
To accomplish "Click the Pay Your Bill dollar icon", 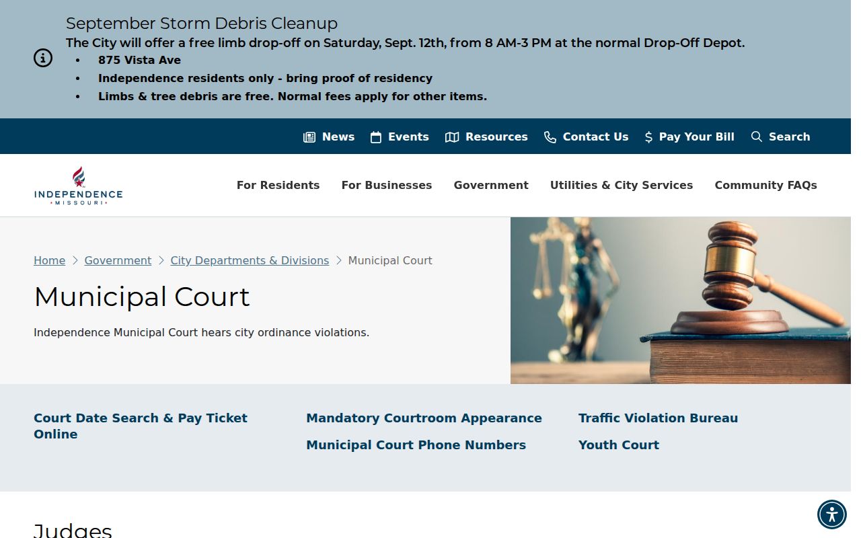I will point(648,137).
